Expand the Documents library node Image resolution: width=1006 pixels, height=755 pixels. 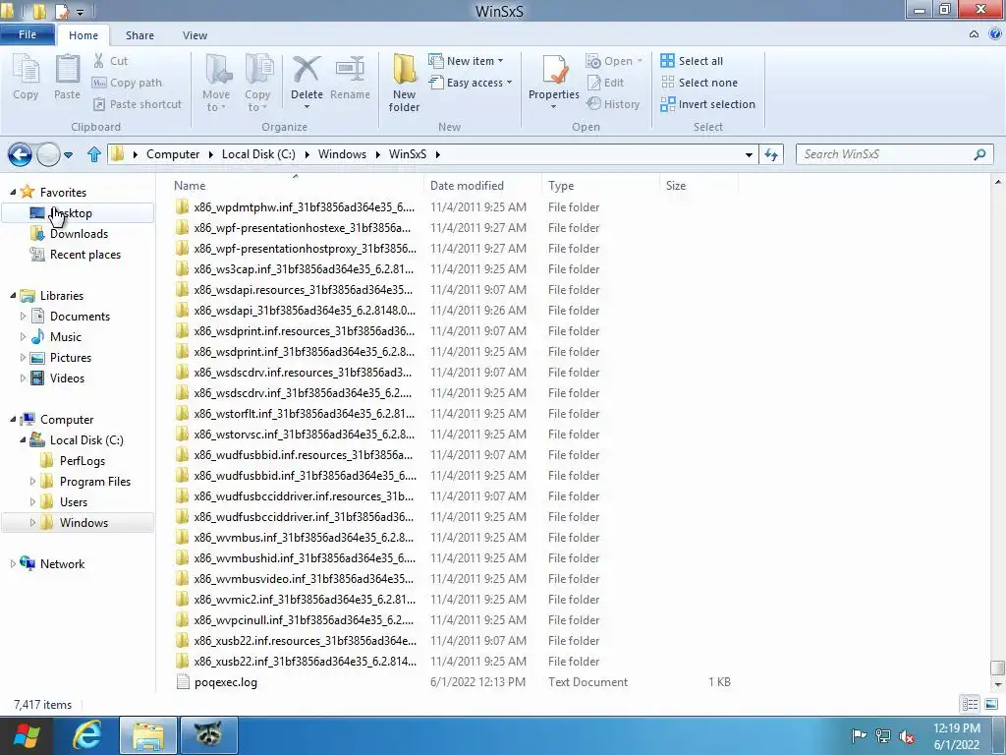tap(24, 316)
